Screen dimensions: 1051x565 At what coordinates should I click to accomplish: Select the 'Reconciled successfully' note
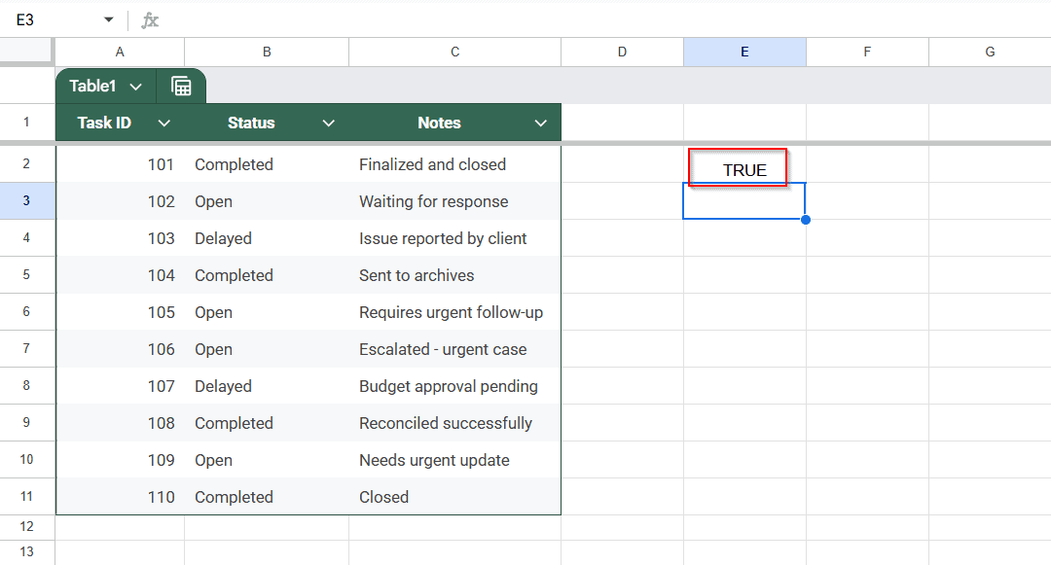(454, 423)
